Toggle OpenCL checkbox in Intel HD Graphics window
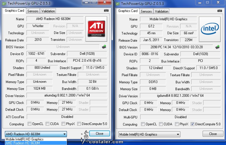 [x=143, y=124]
